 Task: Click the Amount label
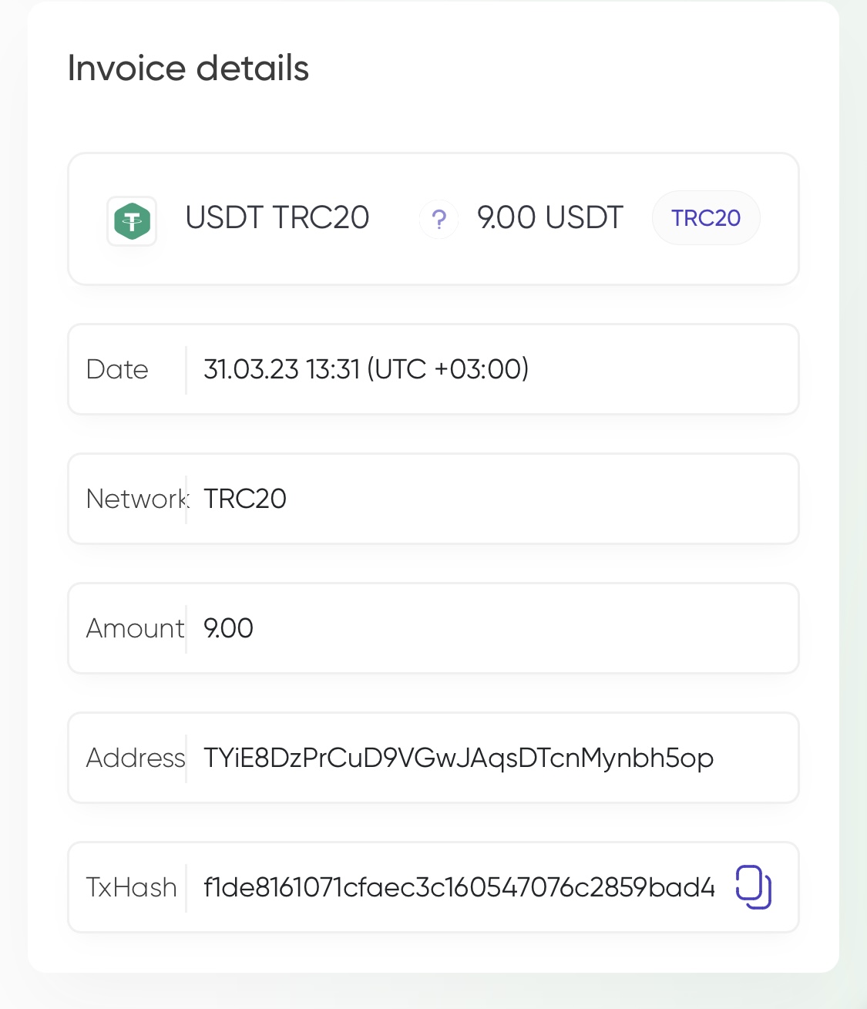(x=136, y=628)
